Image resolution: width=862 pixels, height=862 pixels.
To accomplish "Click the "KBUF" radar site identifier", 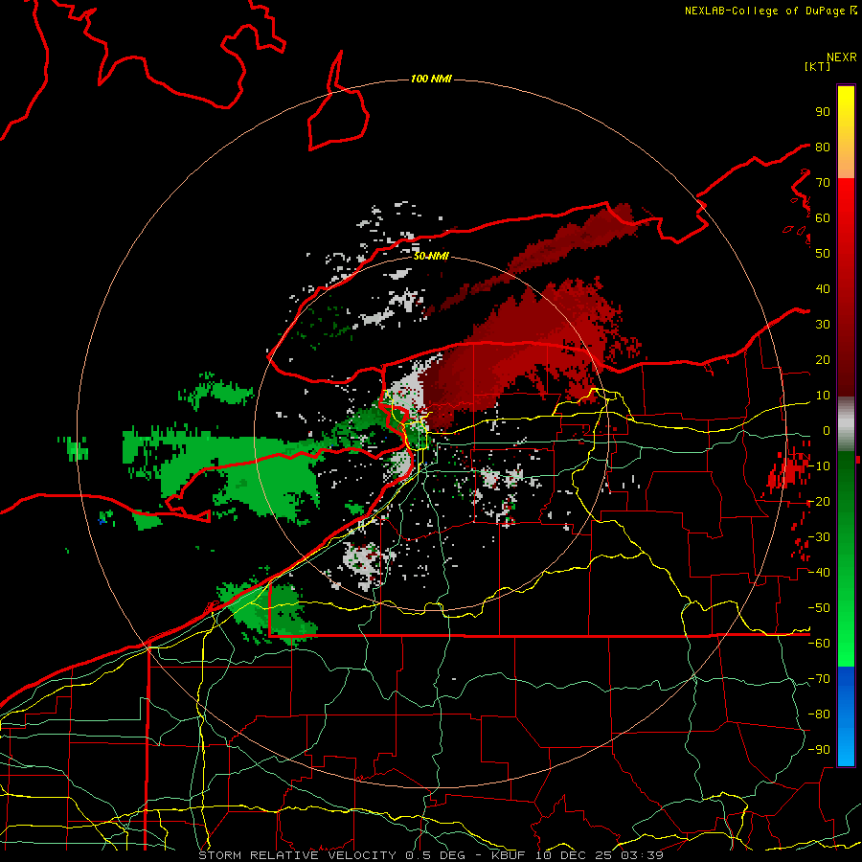I will [509, 855].
